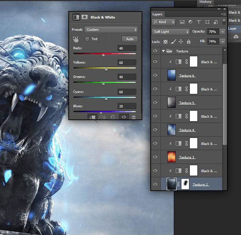The height and width of the screenshot is (235, 241).
Task: Open the Opacity slider dropdown arrow
Action: (223, 32)
